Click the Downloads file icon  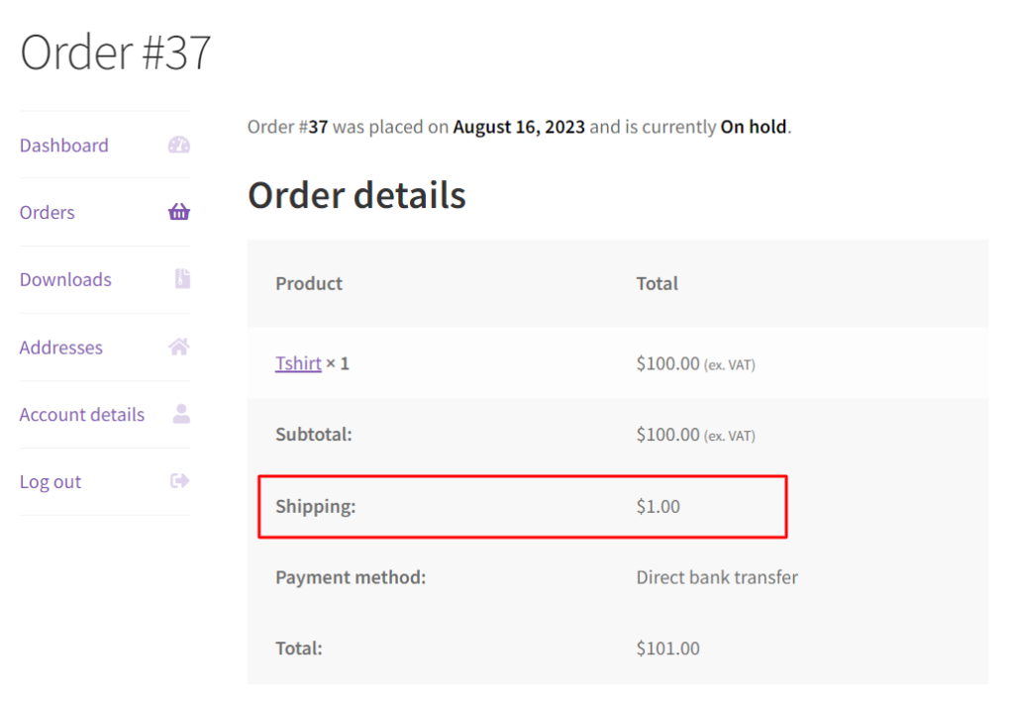tap(179, 278)
